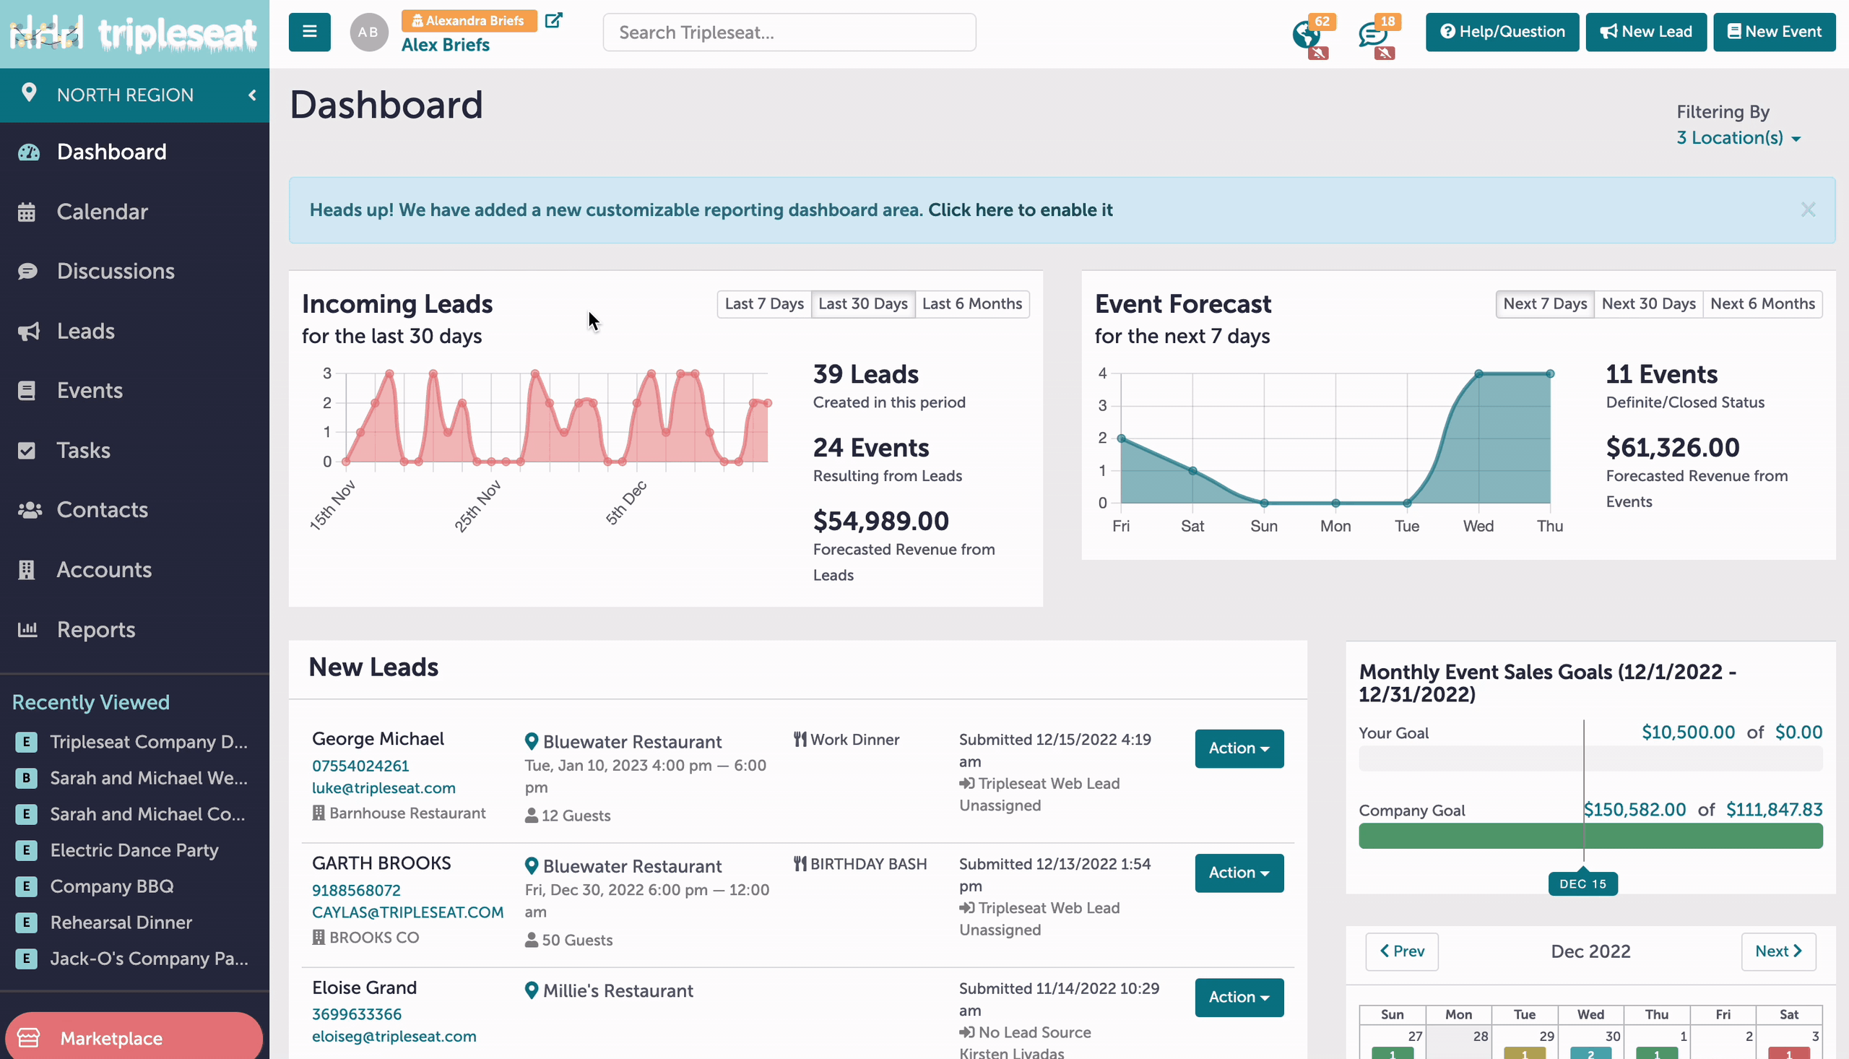
Task: Open Jack-O's Company Pa... recent item
Action: [149, 959]
